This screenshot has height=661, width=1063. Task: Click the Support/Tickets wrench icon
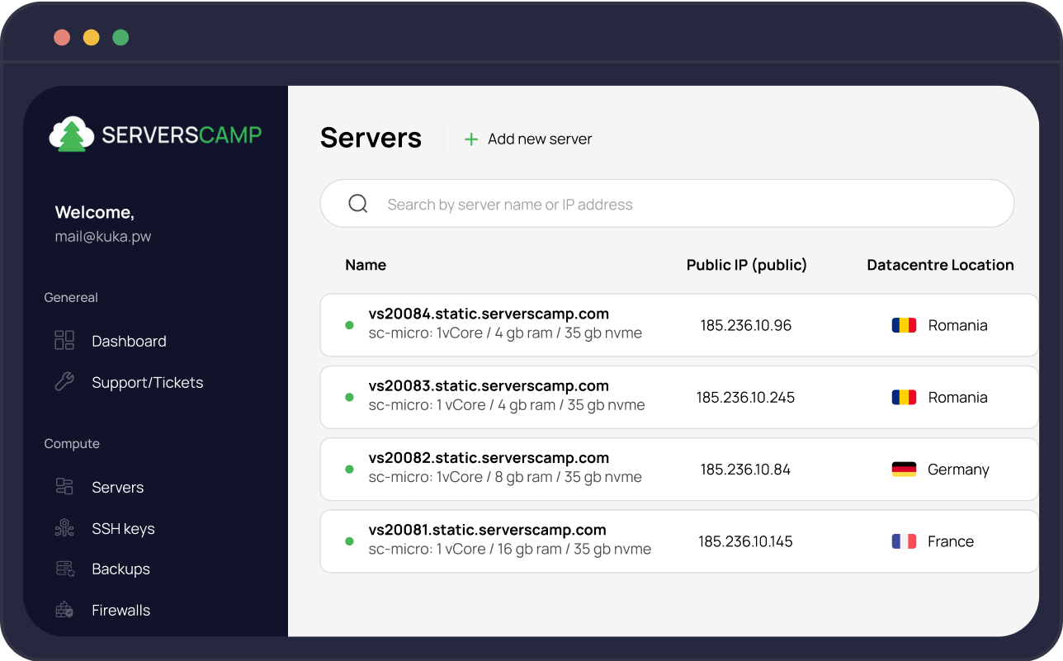point(64,382)
